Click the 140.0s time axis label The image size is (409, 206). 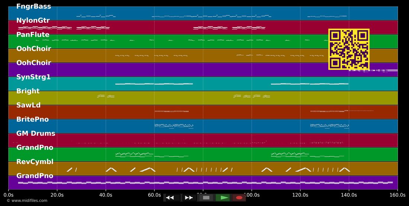coord(349,195)
